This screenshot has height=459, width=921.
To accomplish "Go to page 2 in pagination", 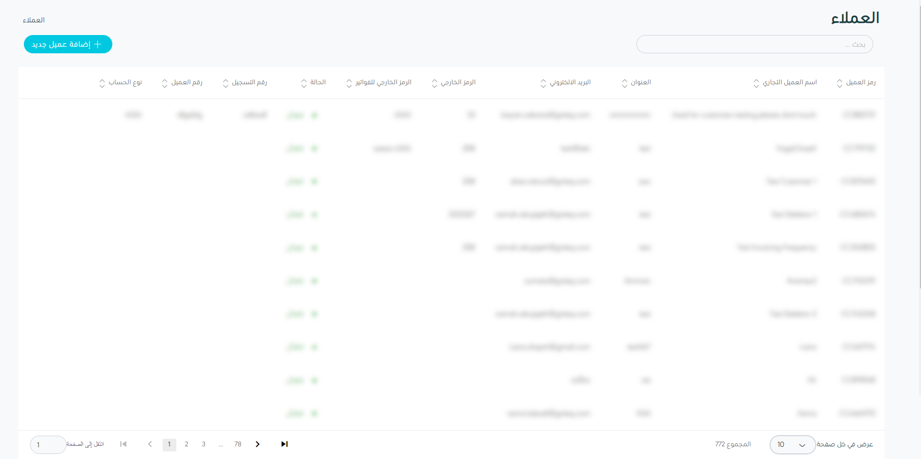I will click(187, 444).
